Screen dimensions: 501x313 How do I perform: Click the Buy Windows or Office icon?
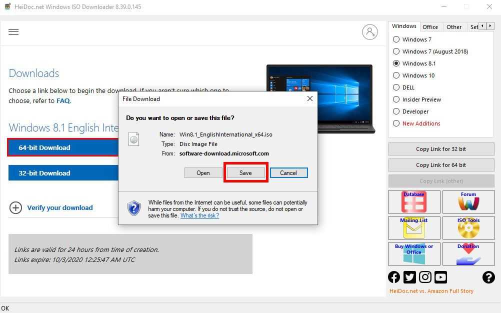[x=413, y=253]
